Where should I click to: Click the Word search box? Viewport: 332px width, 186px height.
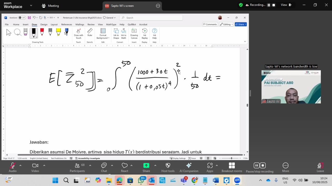pos(151,18)
